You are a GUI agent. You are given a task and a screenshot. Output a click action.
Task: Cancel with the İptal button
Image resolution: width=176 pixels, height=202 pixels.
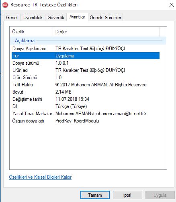click(127, 195)
